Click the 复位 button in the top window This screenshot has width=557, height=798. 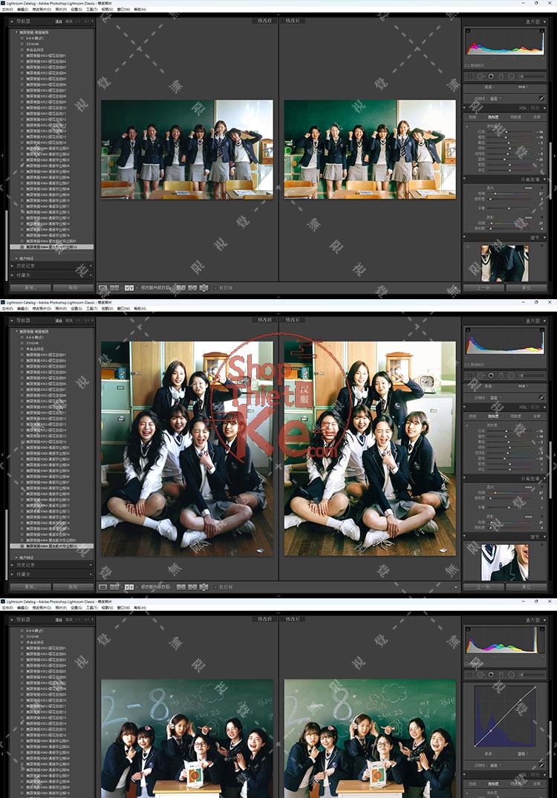click(525, 287)
